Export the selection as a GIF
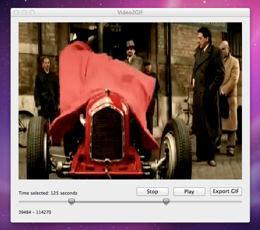This screenshot has width=260, height=230. point(226,191)
